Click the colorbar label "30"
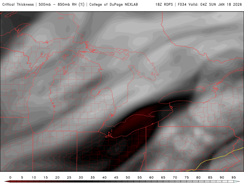 click(x=81, y=178)
